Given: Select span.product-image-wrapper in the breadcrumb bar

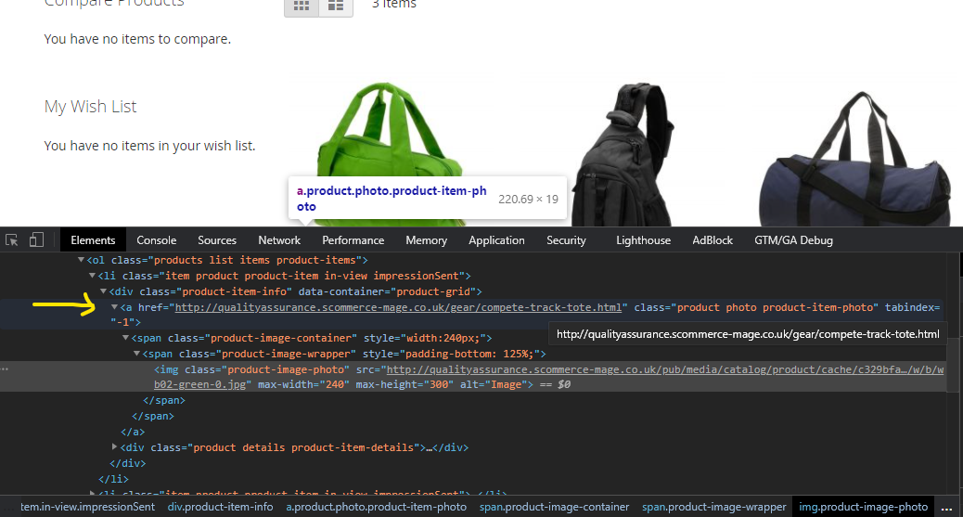Looking at the screenshot, I should [713, 507].
